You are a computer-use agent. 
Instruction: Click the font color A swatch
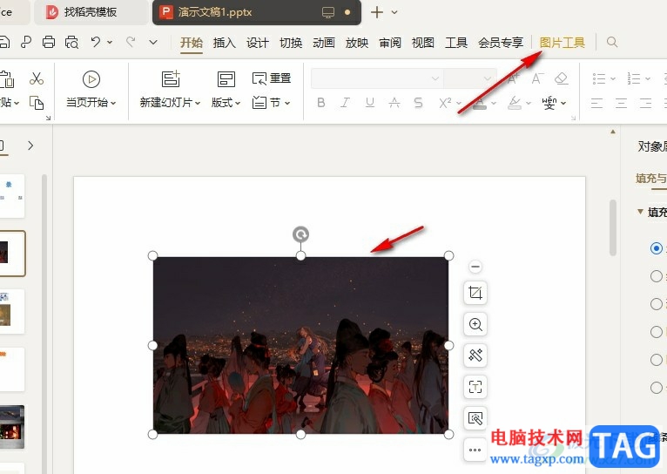click(481, 103)
